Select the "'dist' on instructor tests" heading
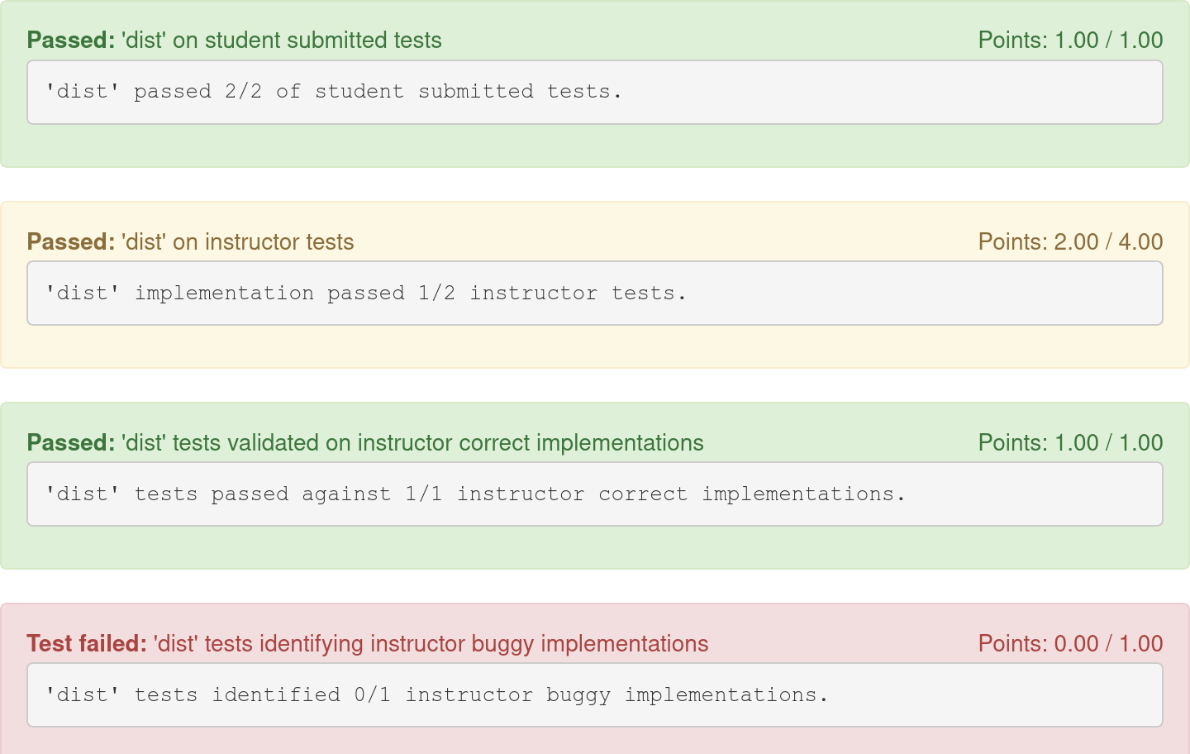 pyautogui.click(x=237, y=242)
